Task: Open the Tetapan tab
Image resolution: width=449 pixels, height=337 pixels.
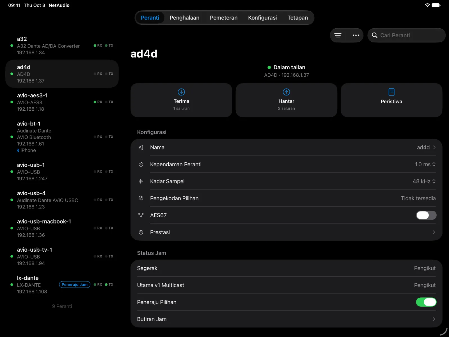Action: [x=297, y=18]
